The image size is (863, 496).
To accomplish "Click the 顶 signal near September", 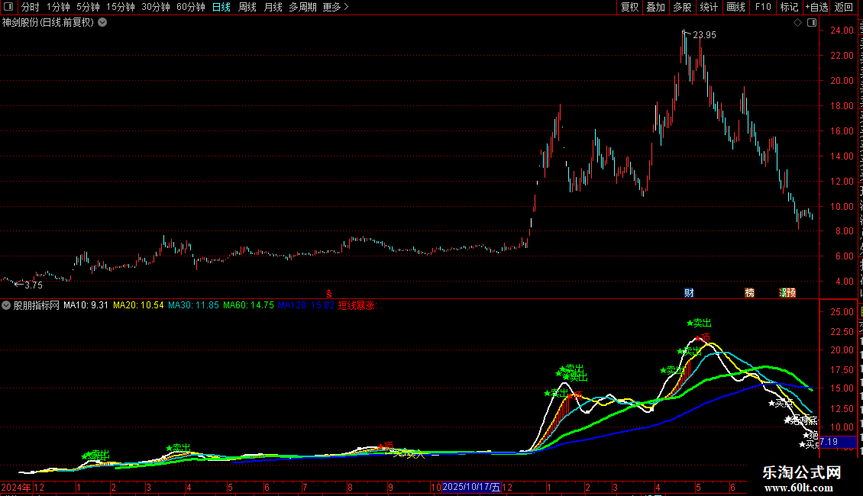I will pyautogui.click(x=386, y=446).
